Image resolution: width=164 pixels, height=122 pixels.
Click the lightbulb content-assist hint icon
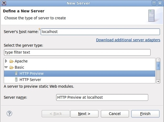coord(39,29)
